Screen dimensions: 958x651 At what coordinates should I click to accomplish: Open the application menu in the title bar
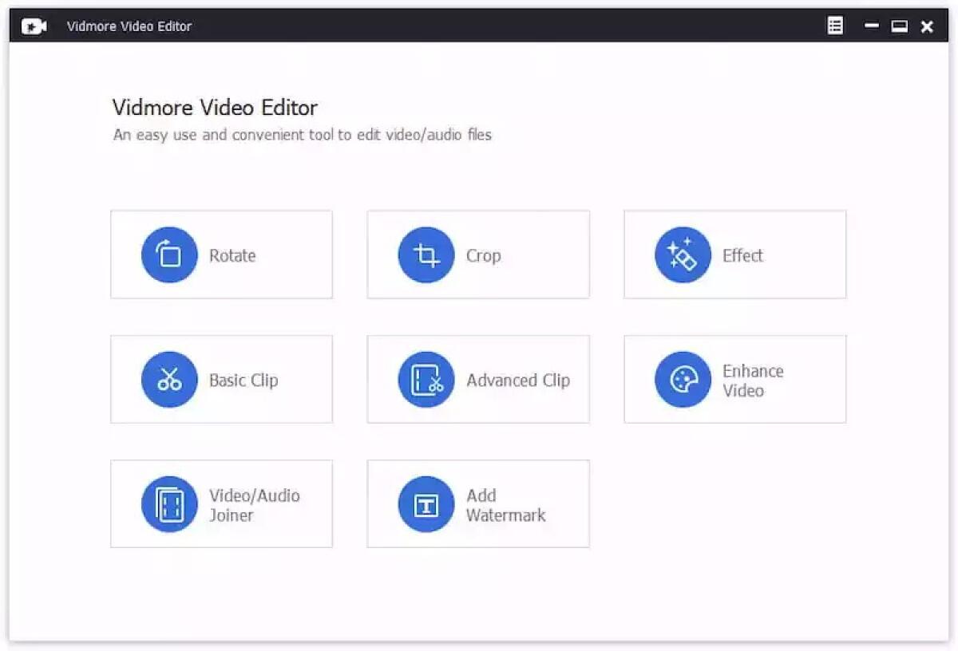835,25
